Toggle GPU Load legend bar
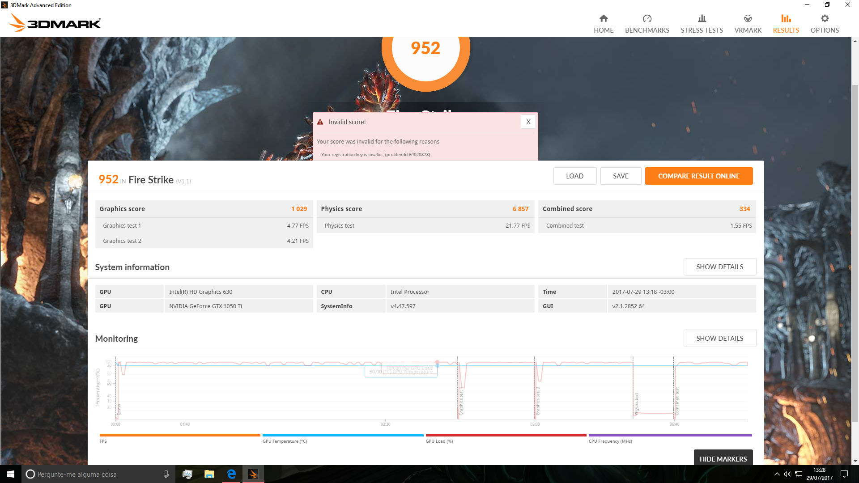The image size is (859, 483). point(506,435)
